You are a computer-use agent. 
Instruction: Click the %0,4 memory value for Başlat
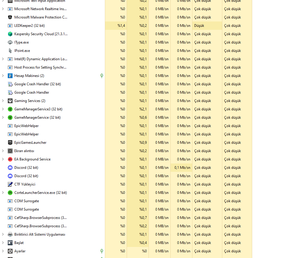143,243
